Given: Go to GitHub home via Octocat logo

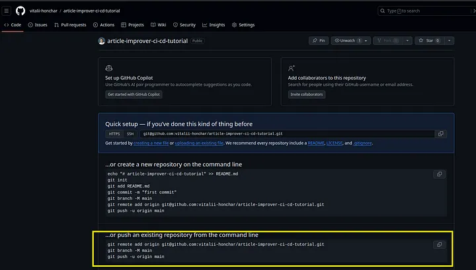Looking at the screenshot, I should point(20,11).
